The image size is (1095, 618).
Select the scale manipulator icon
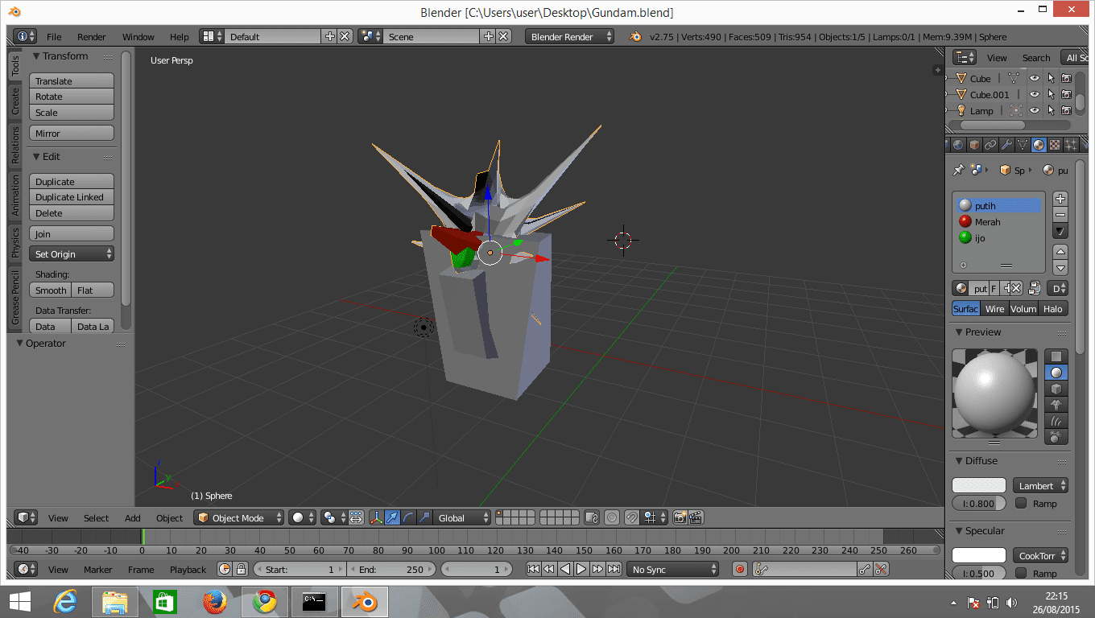tap(424, 518)
